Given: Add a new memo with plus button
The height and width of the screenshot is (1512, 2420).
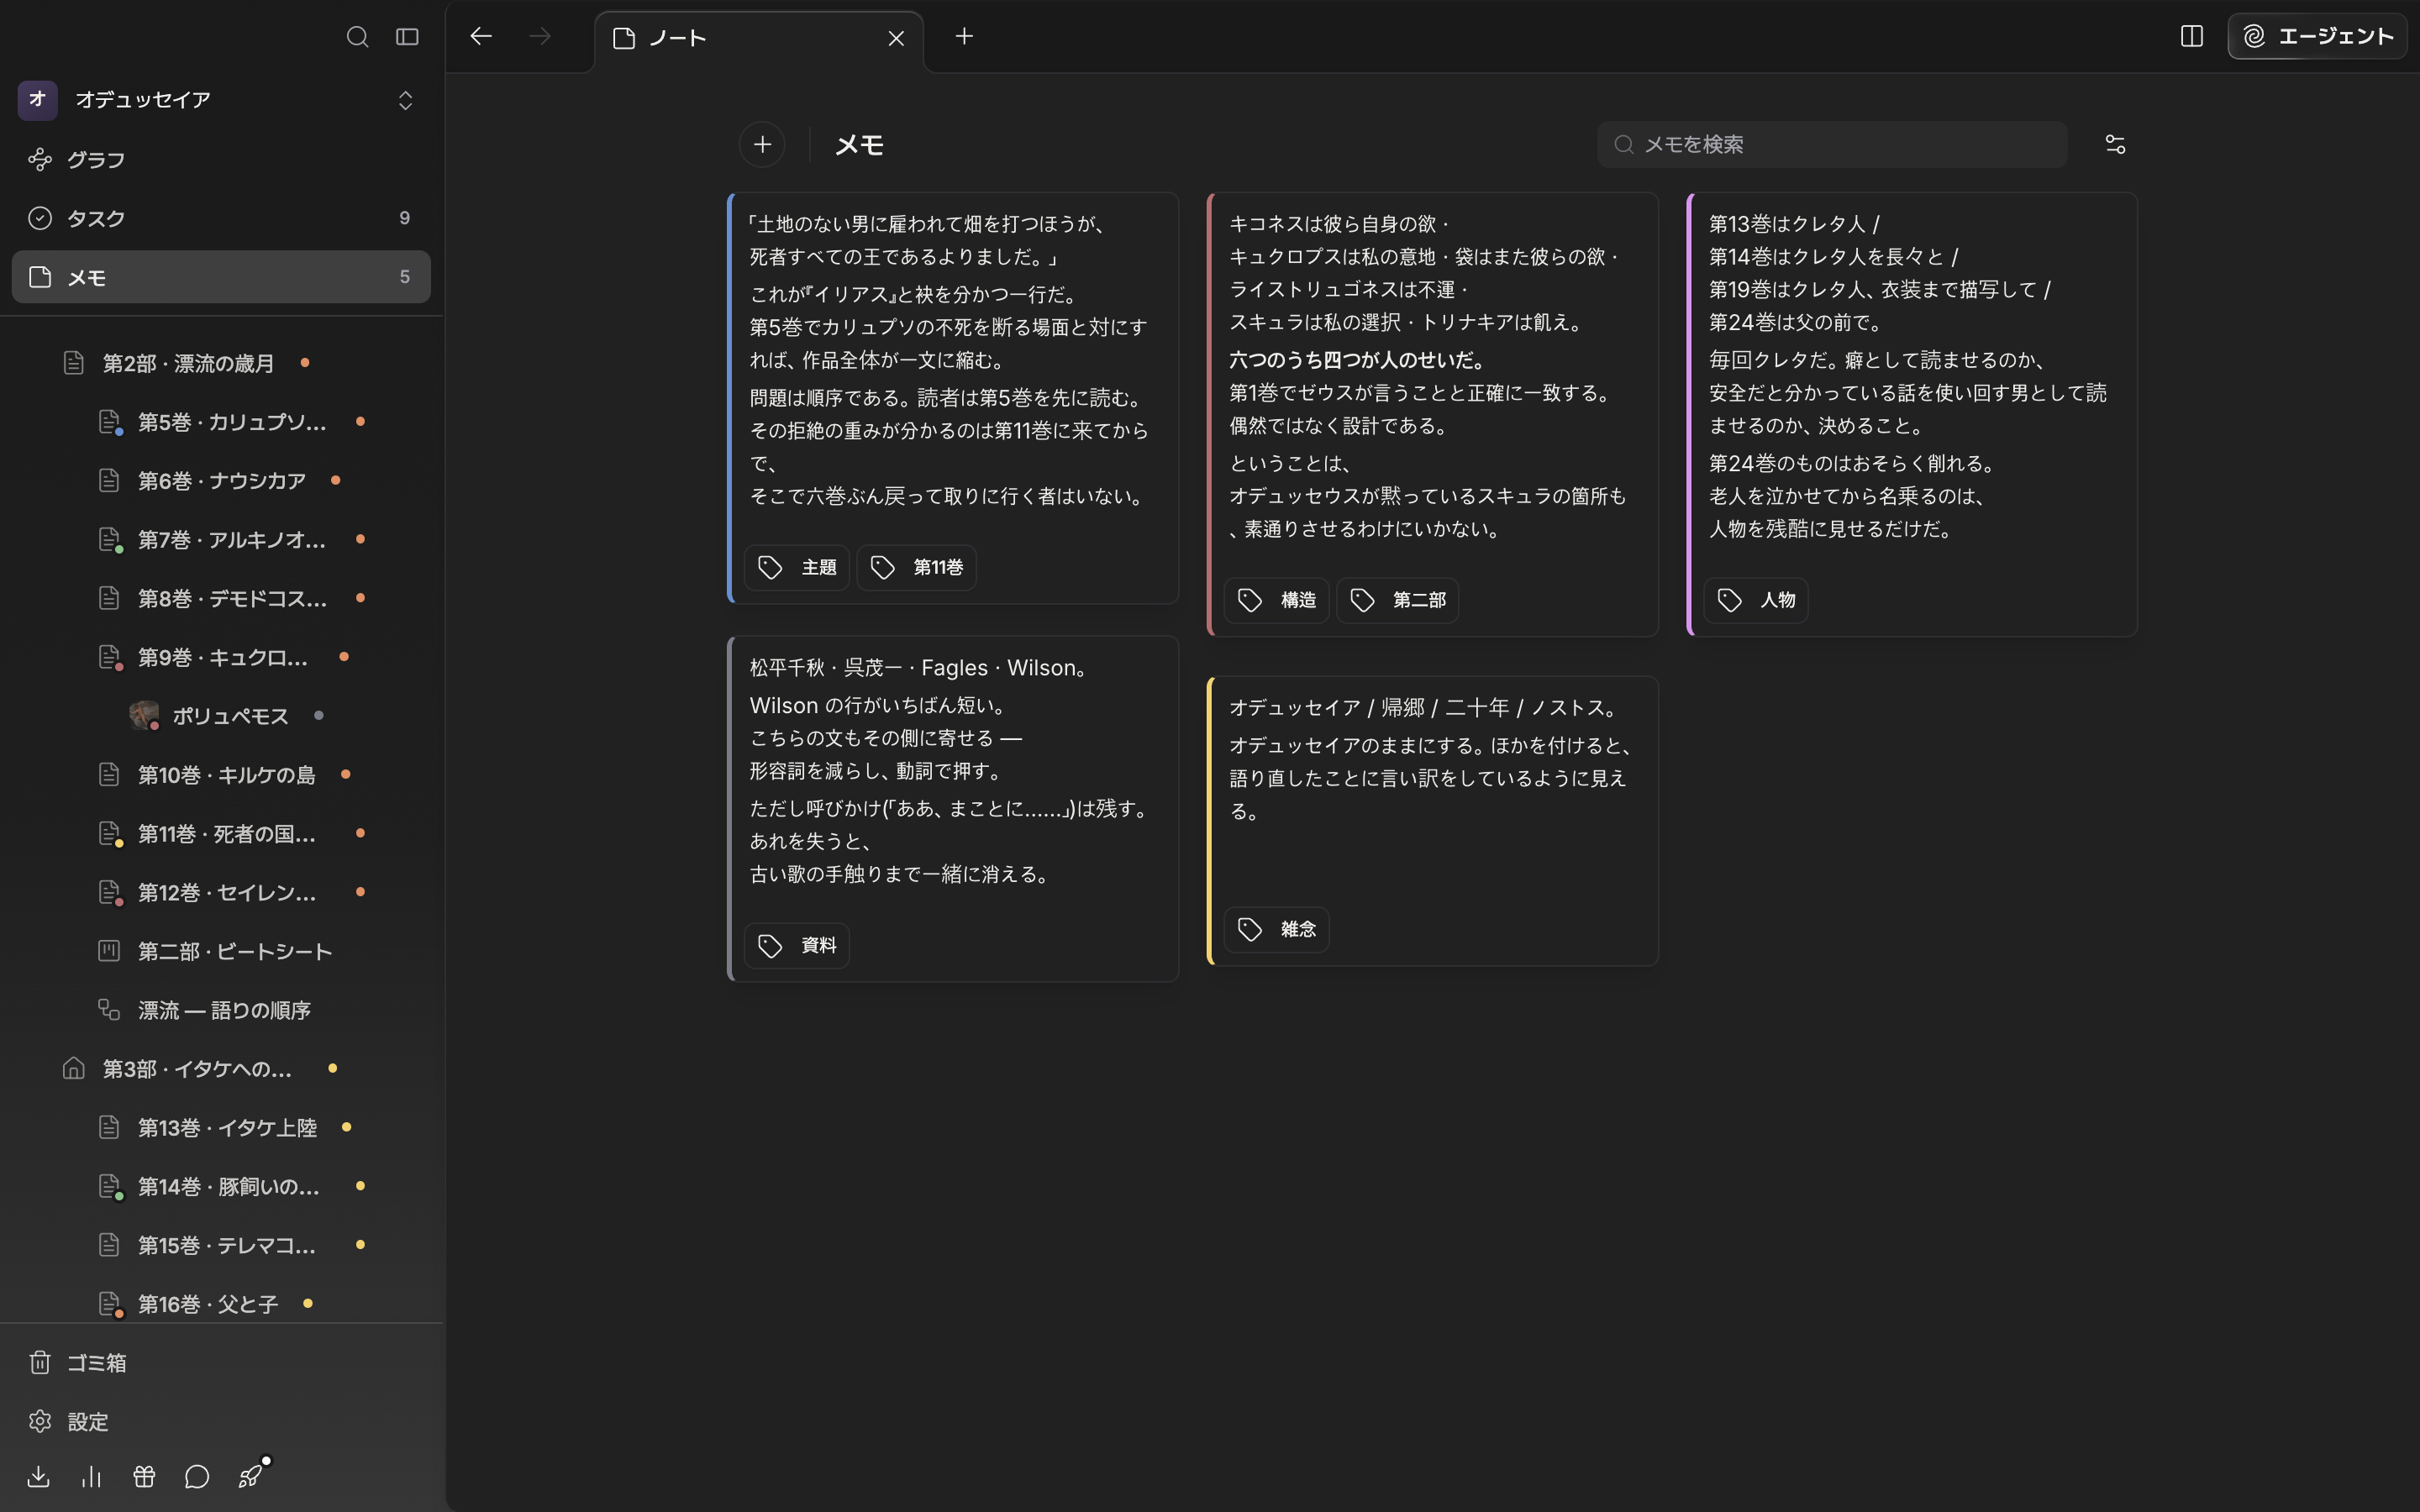Looking at the screenshot, I should pos(762,145).
